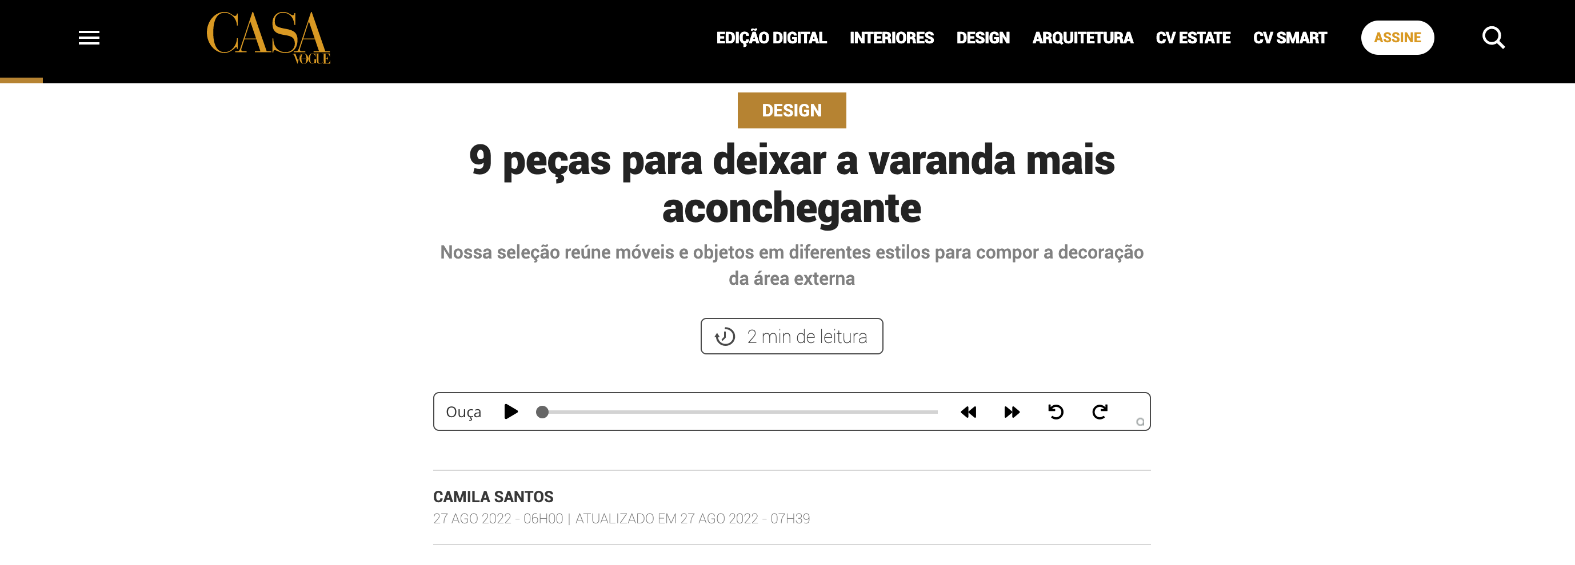Click the reading-time clock icon
The image size is (1575, 565).
click(x=725, y=337)
